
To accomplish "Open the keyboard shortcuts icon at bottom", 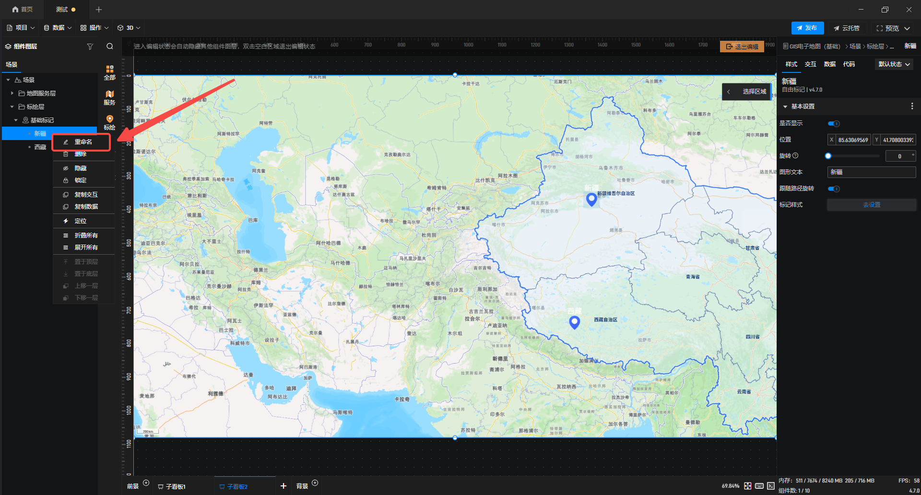I will pos(759,486).
